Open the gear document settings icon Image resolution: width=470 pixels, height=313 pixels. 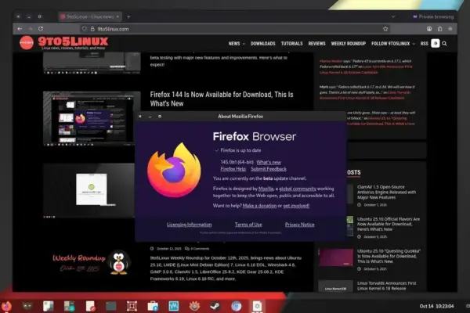pos(257,306)
